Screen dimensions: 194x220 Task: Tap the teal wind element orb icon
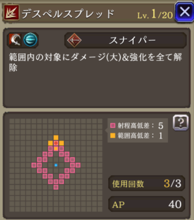[x=30, y=40]
